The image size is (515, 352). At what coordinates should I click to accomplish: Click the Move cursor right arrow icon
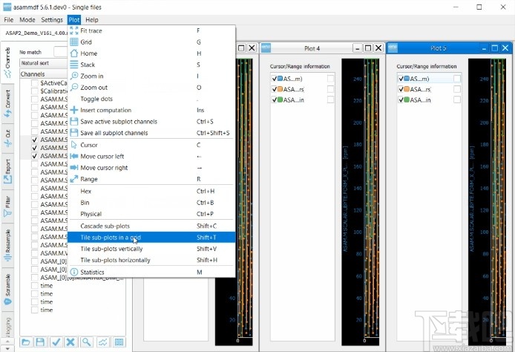pos(74,168)
